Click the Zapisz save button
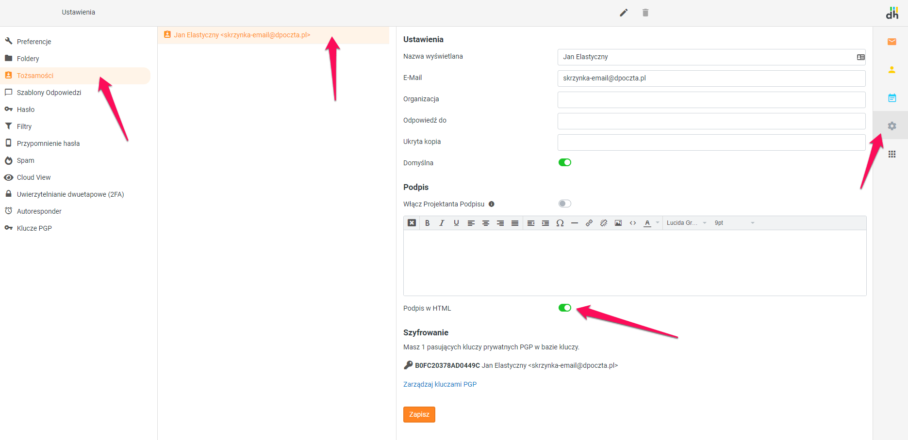This screenshot has width=908, height=440. coord(419,414)
